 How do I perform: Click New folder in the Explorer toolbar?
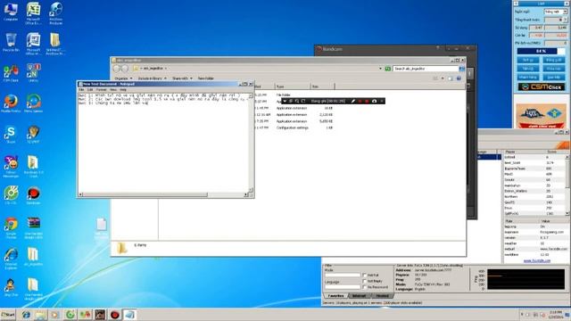(x=206, y=78)
